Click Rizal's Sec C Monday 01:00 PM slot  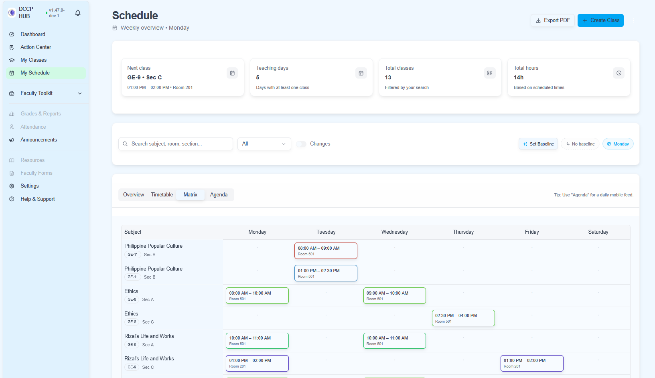point(257,363)
